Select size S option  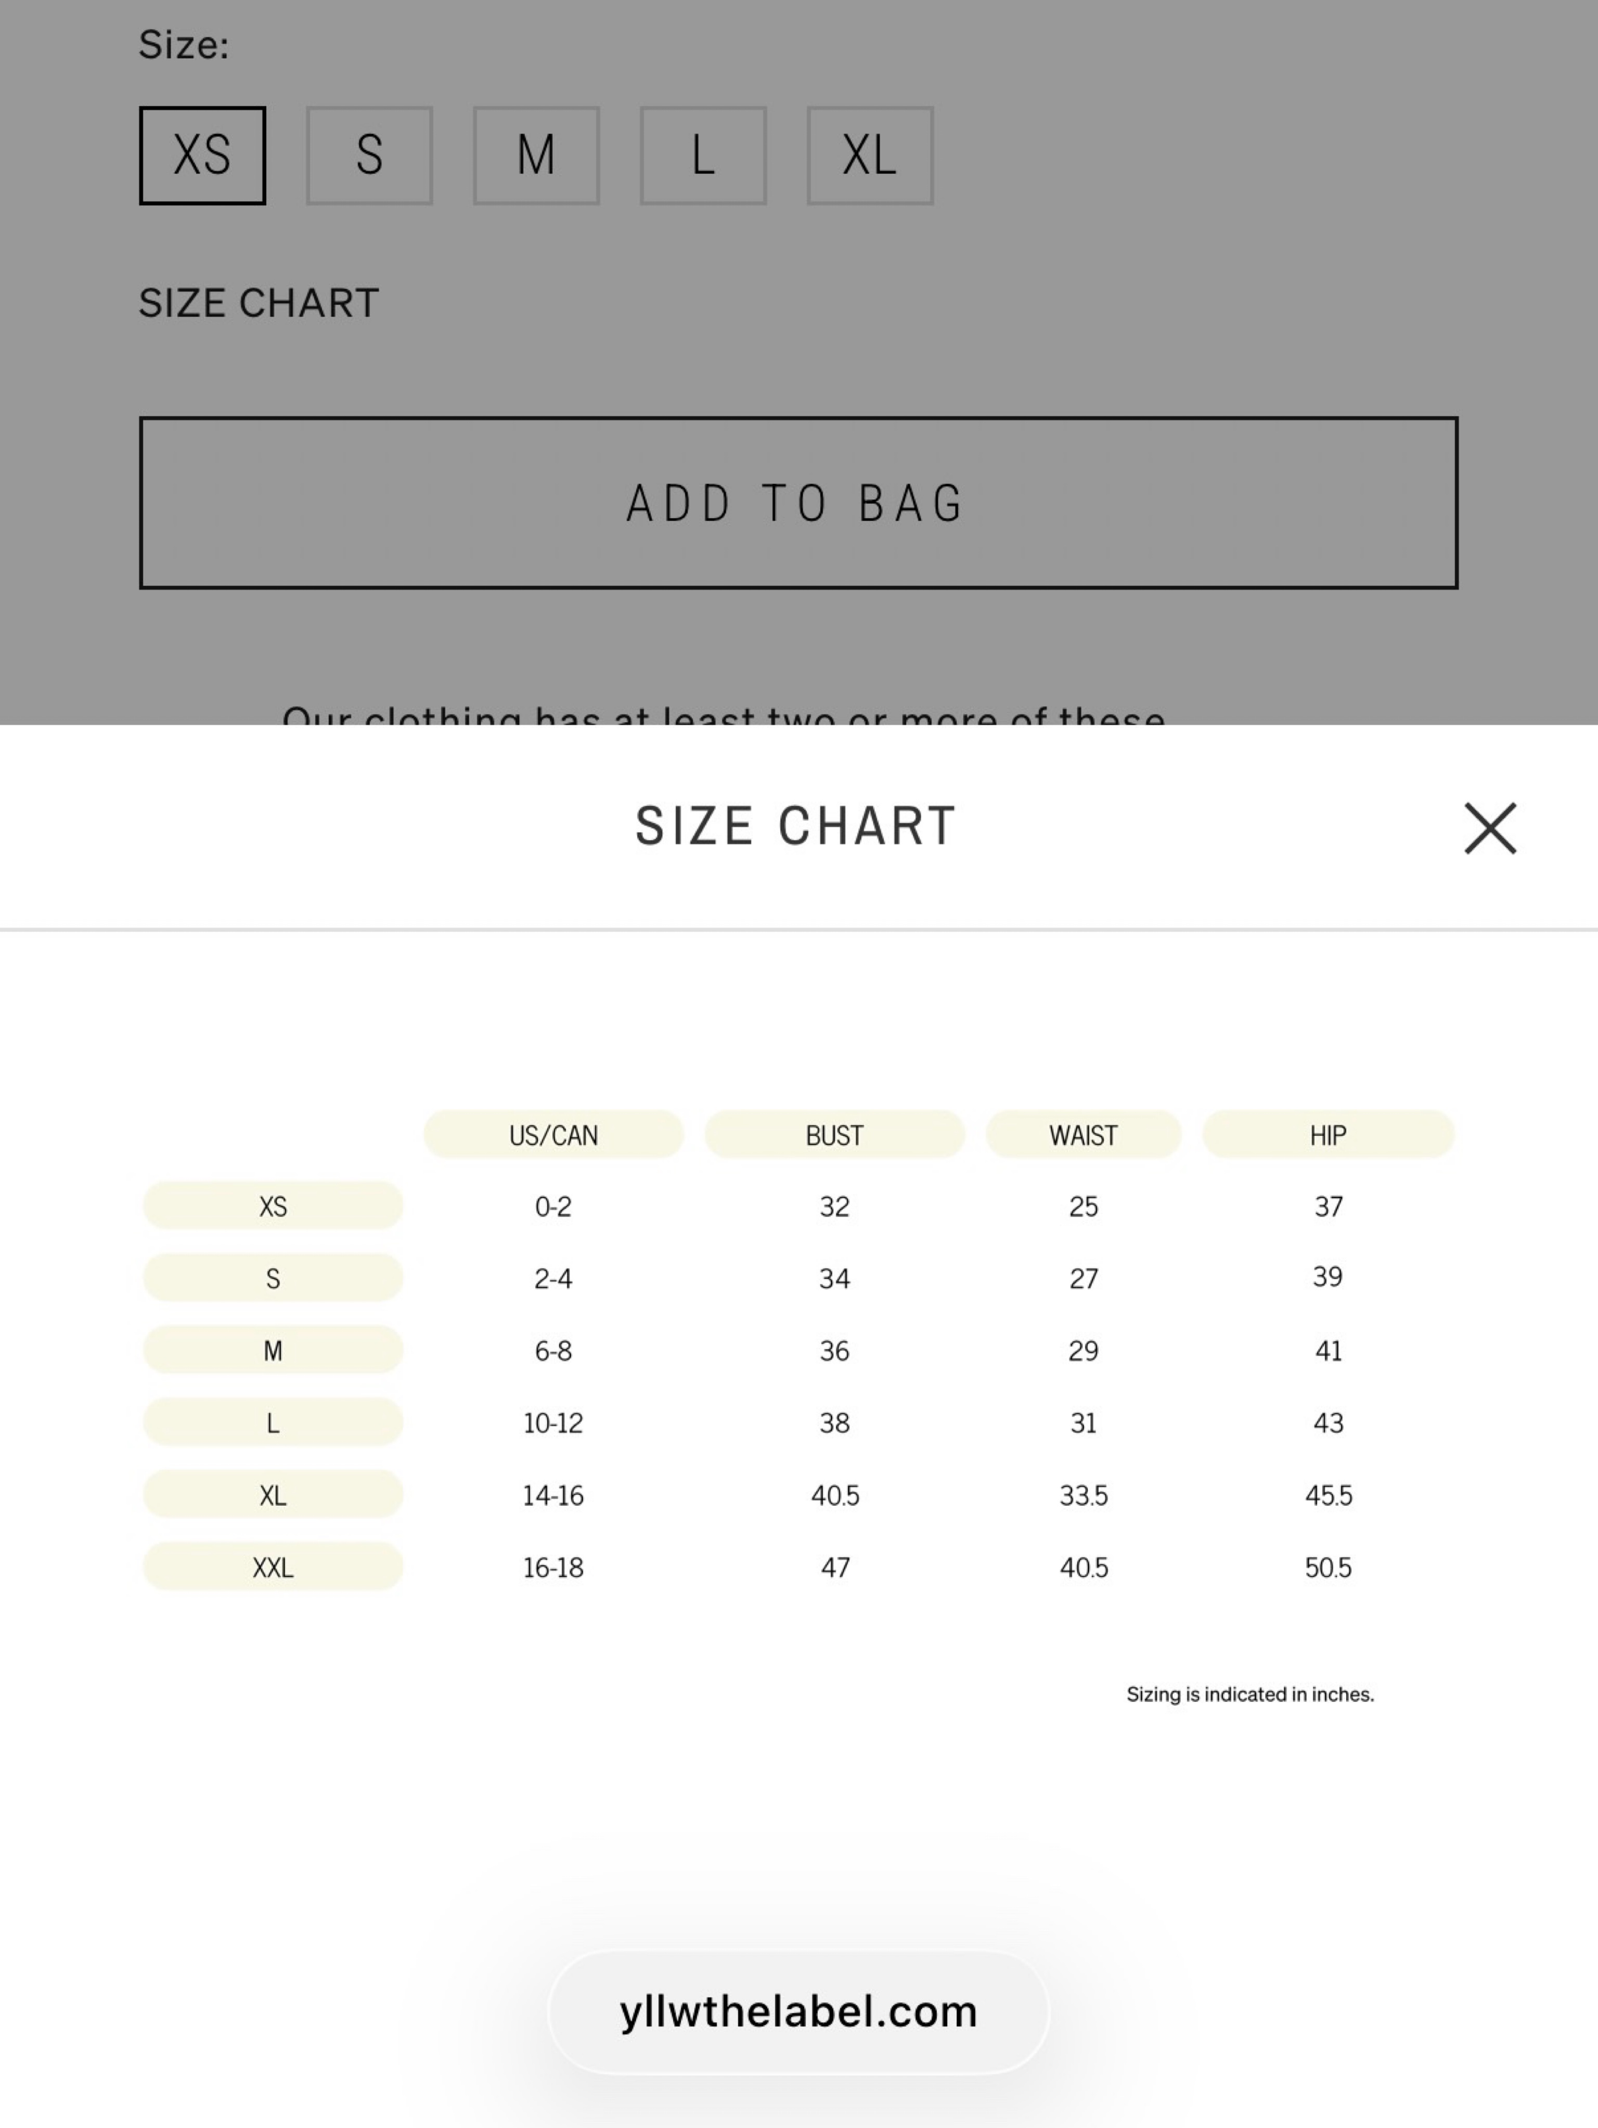tap(369, 155)
